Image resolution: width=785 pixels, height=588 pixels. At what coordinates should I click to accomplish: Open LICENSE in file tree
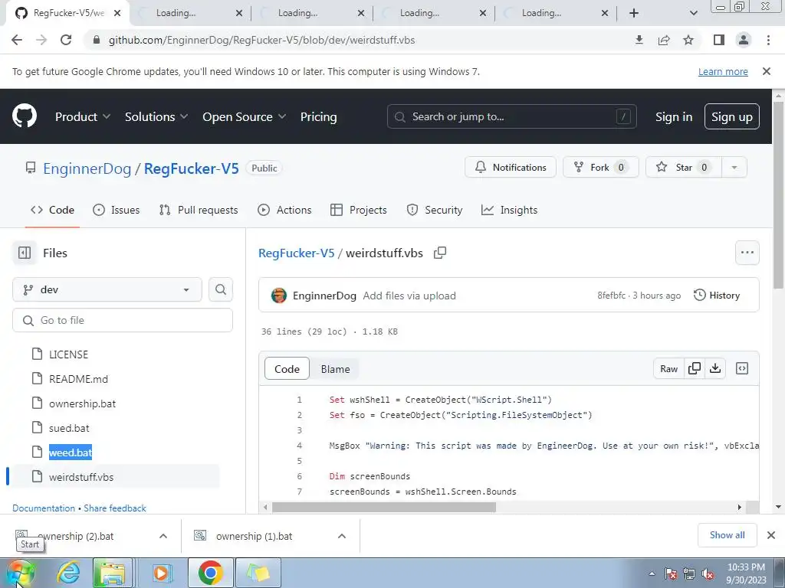click(68, 354)
